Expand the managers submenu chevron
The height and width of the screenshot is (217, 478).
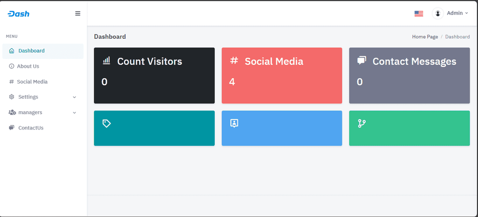(x=74, y=113)
